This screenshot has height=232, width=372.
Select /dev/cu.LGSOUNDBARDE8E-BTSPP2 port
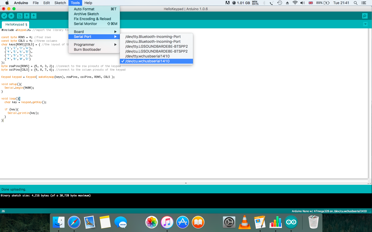(157, 51)
